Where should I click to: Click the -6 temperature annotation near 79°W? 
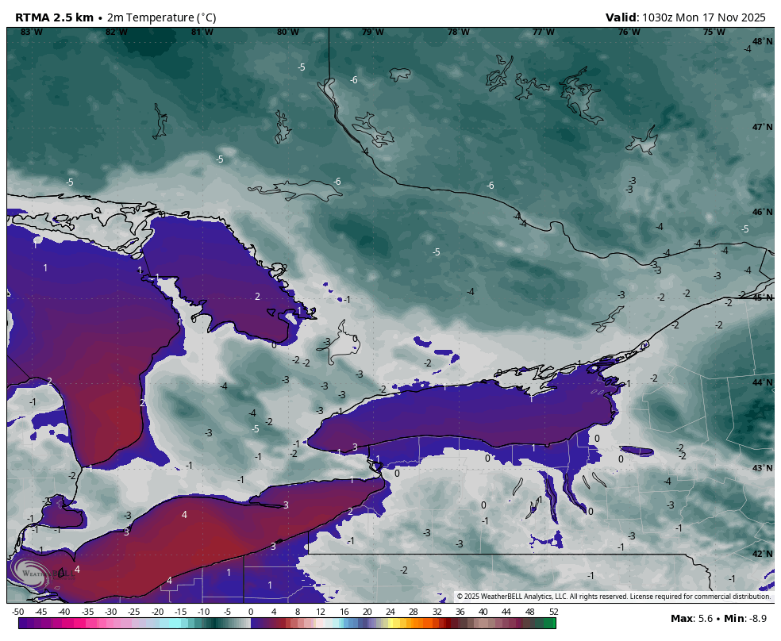pyautogui.click(x=354, y=79)
